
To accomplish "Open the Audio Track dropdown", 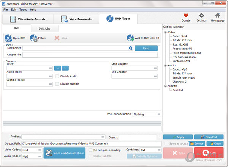I will (x=30, y=76).
